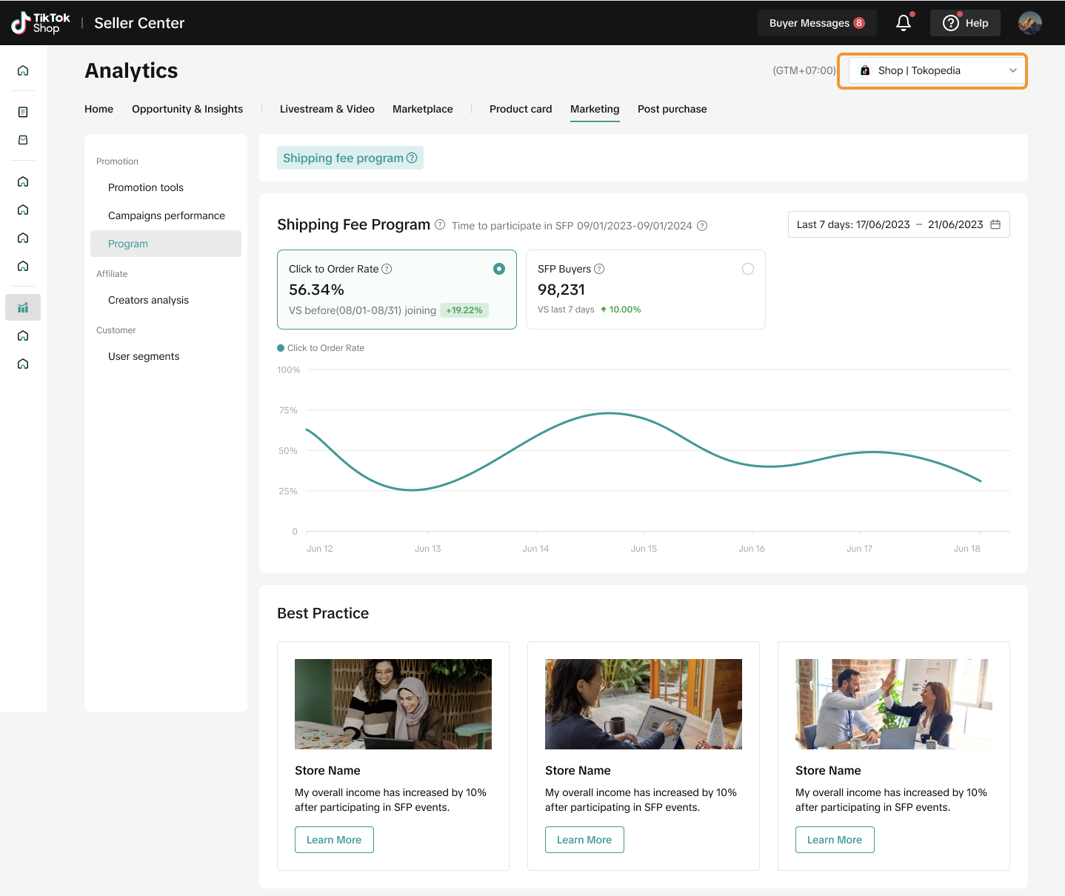
Task: Open Buyer Messages
Action: pyautogui.click(x=816, y=23)
